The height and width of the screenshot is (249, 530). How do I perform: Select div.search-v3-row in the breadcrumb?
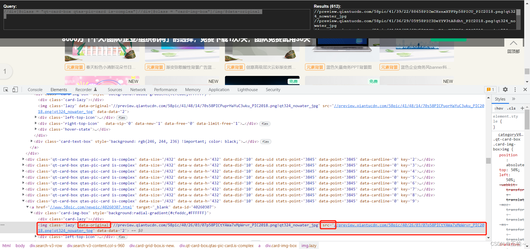pyautogui.click(x=46, y=245)
